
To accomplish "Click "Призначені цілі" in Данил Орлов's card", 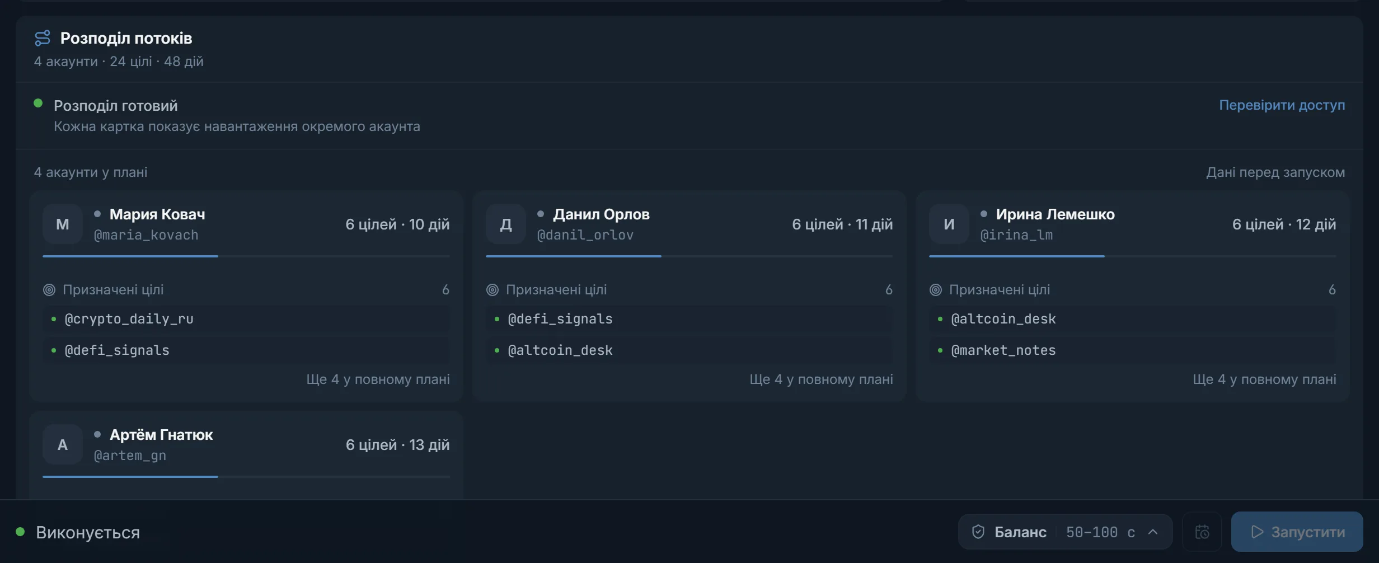I will point(556,290).
